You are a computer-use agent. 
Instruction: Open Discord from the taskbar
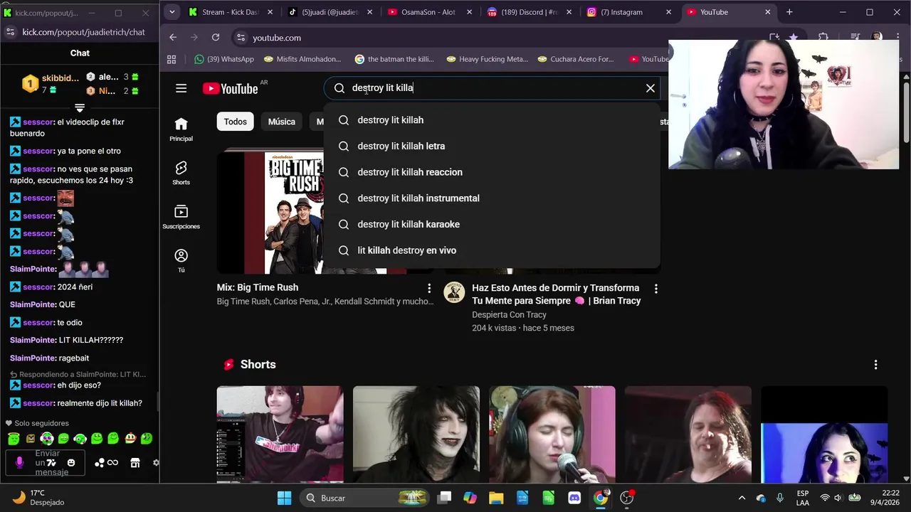pos(574,498)
